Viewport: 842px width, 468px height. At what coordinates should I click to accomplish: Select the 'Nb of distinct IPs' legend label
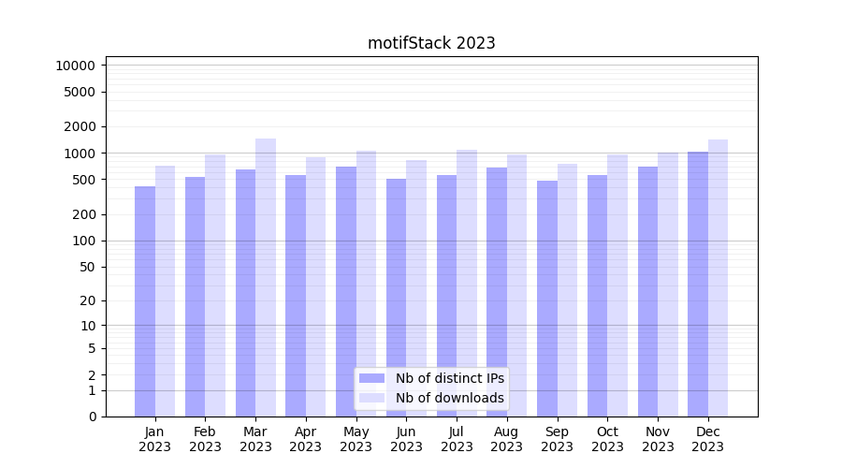click(x=449, y=378)
